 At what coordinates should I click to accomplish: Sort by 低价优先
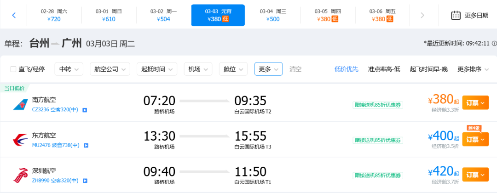tap(346, 69)
